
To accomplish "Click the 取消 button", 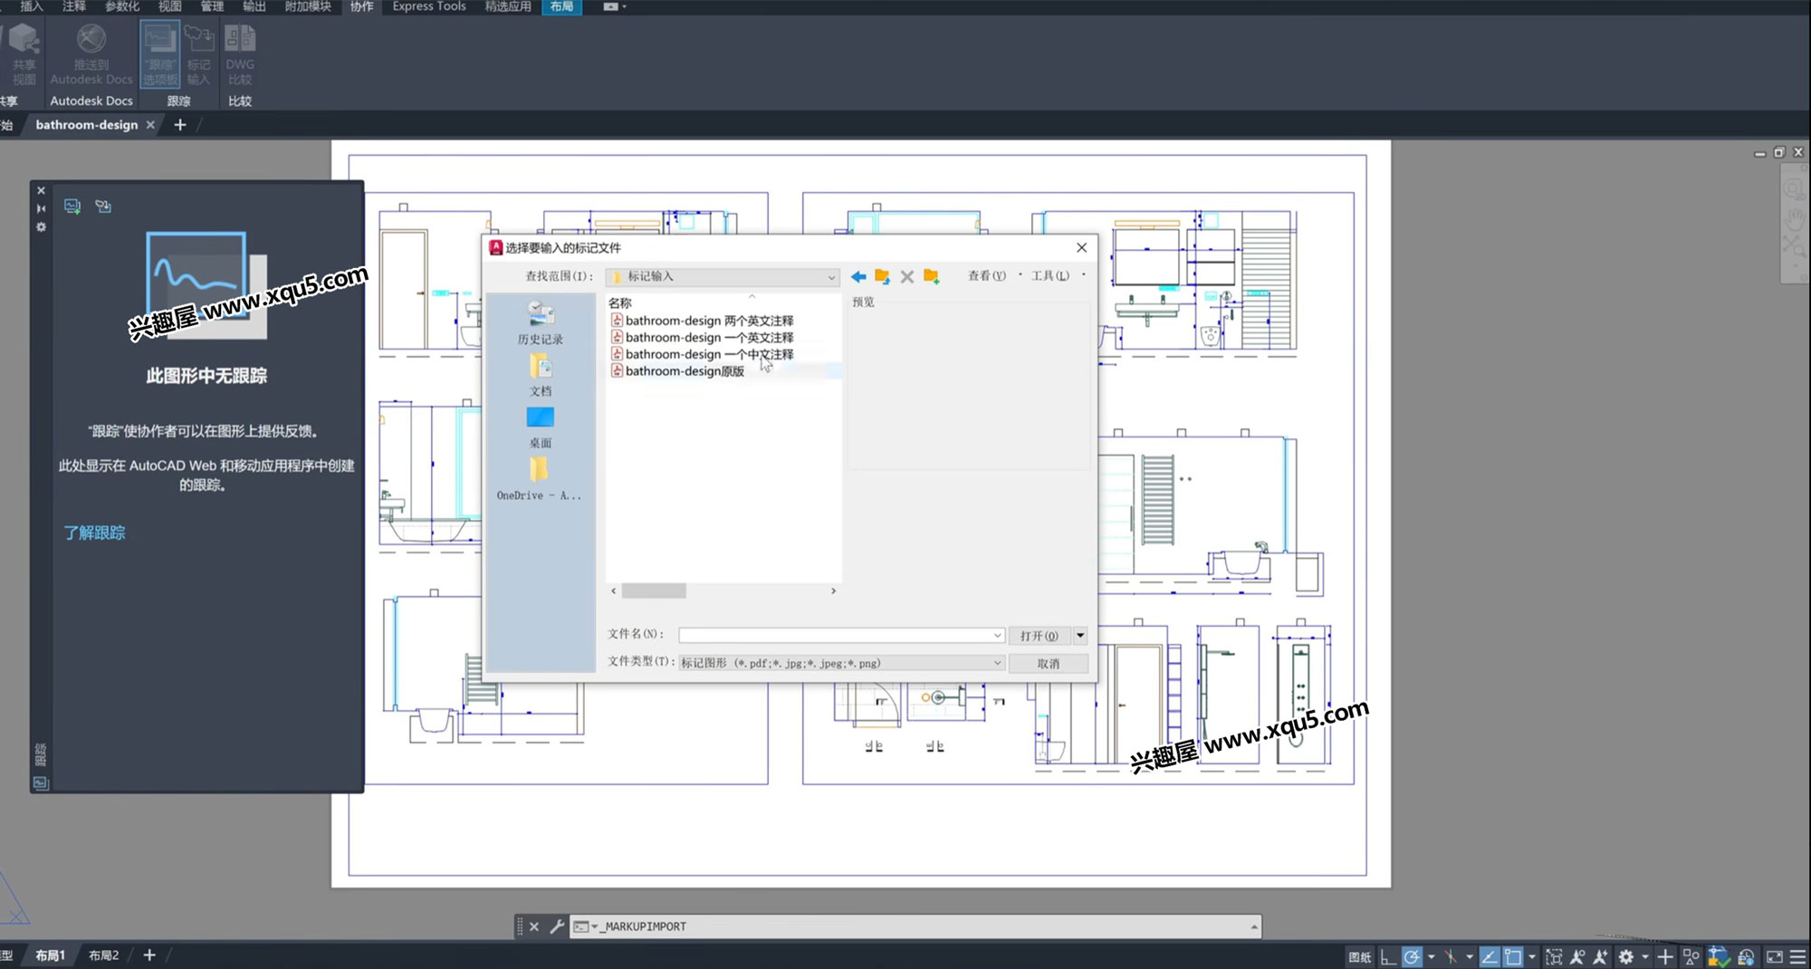I will pos(1049,664).
